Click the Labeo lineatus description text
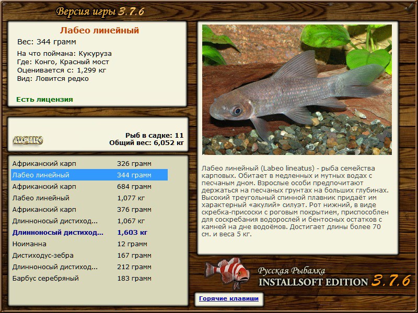 point(295,201)
